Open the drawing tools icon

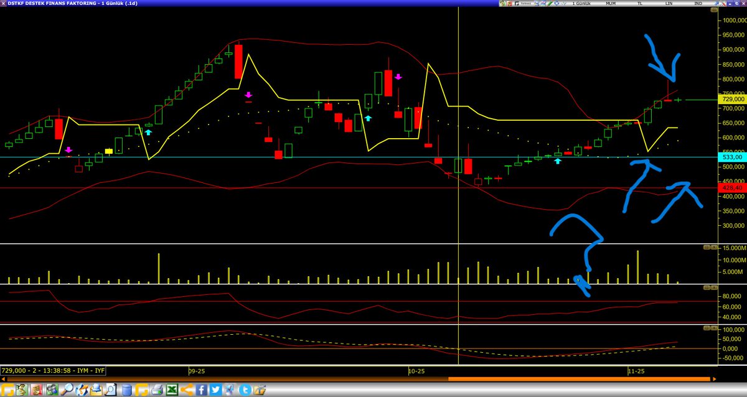(83, 391)
